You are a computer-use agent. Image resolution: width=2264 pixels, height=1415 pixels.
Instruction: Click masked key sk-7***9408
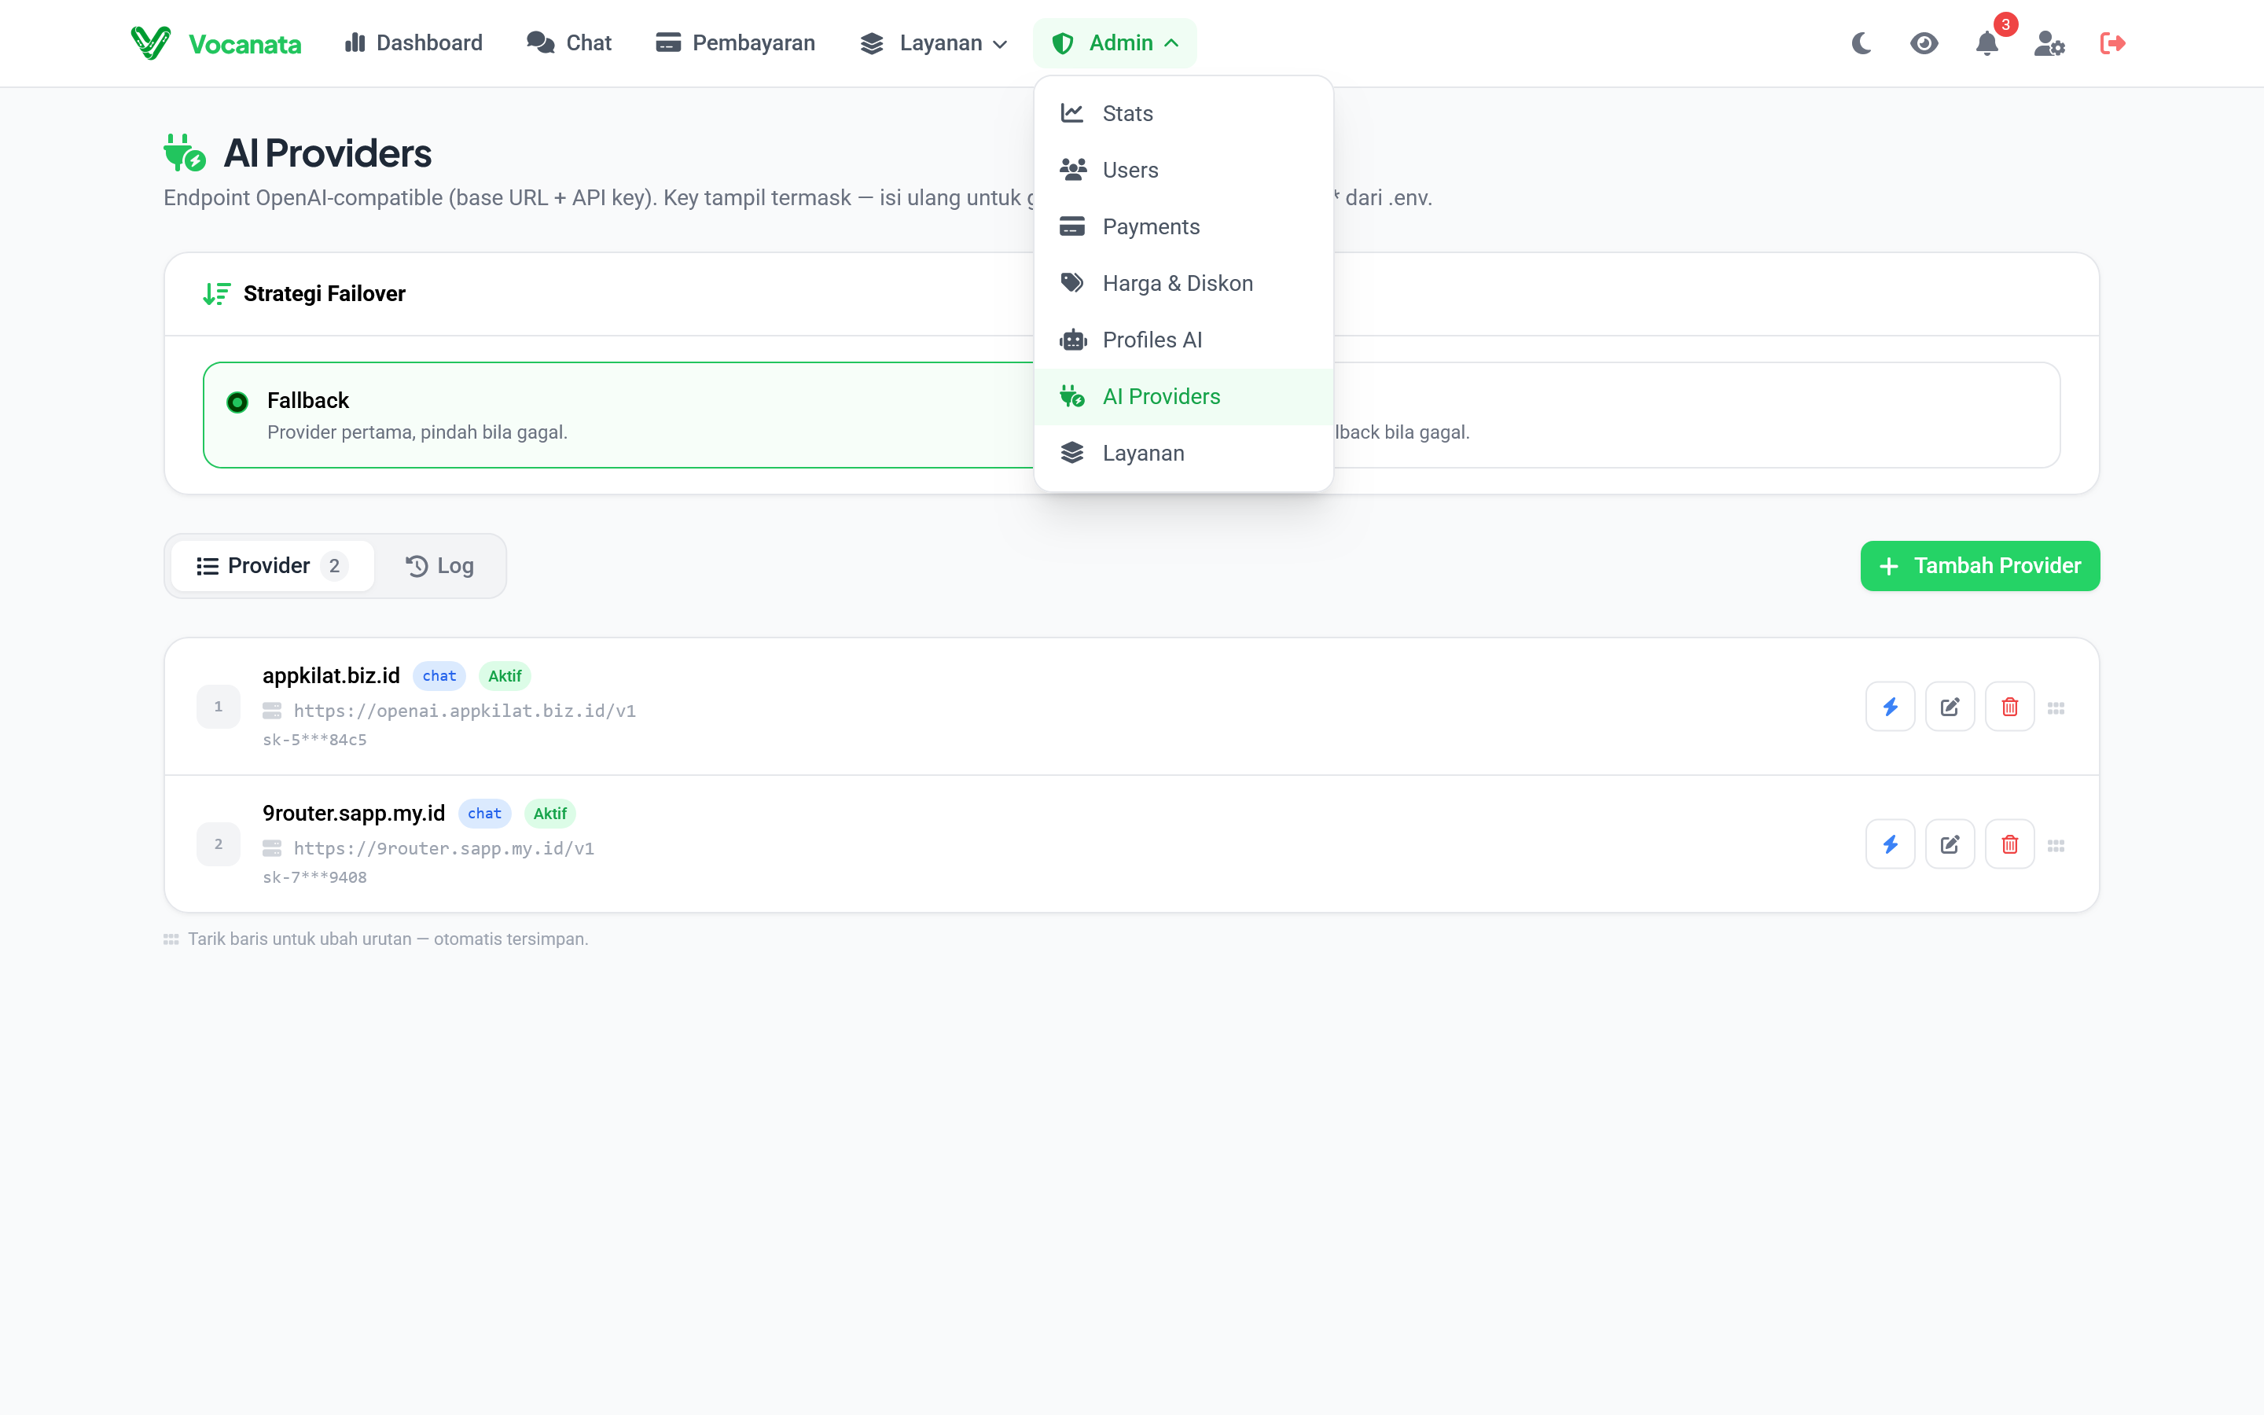(314, 877)
